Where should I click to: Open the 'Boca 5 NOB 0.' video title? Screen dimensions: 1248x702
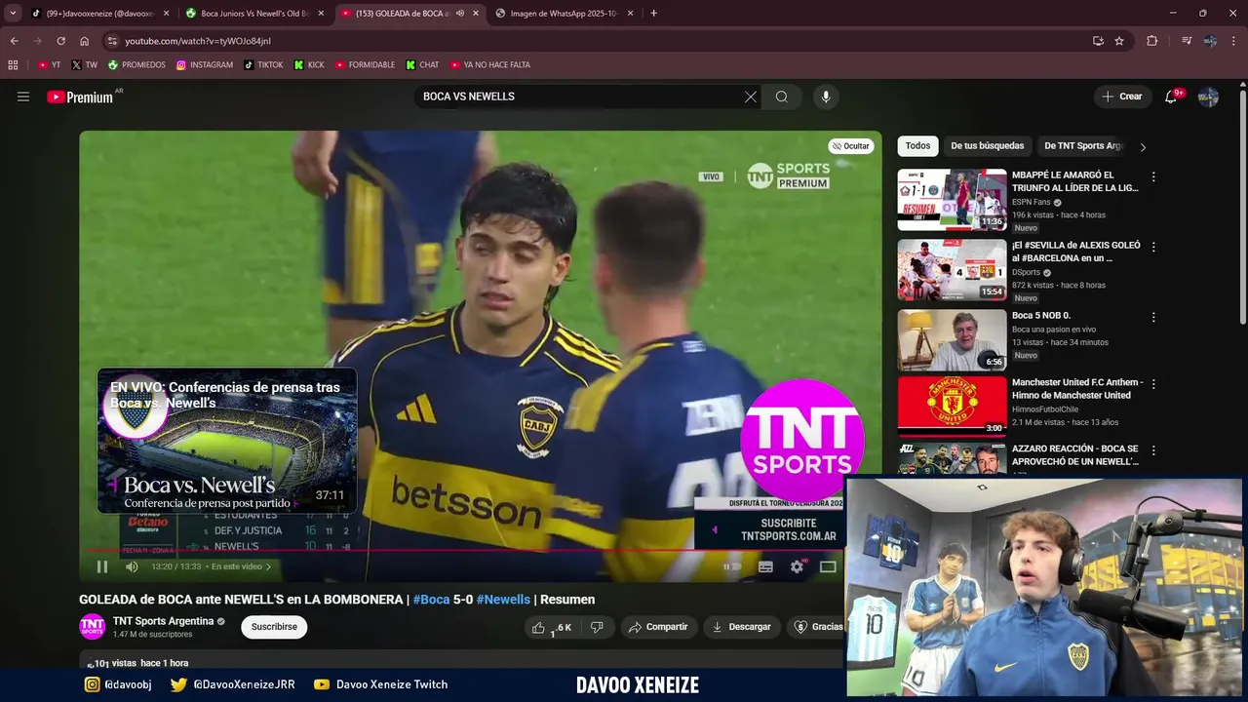click(1041, 316)
